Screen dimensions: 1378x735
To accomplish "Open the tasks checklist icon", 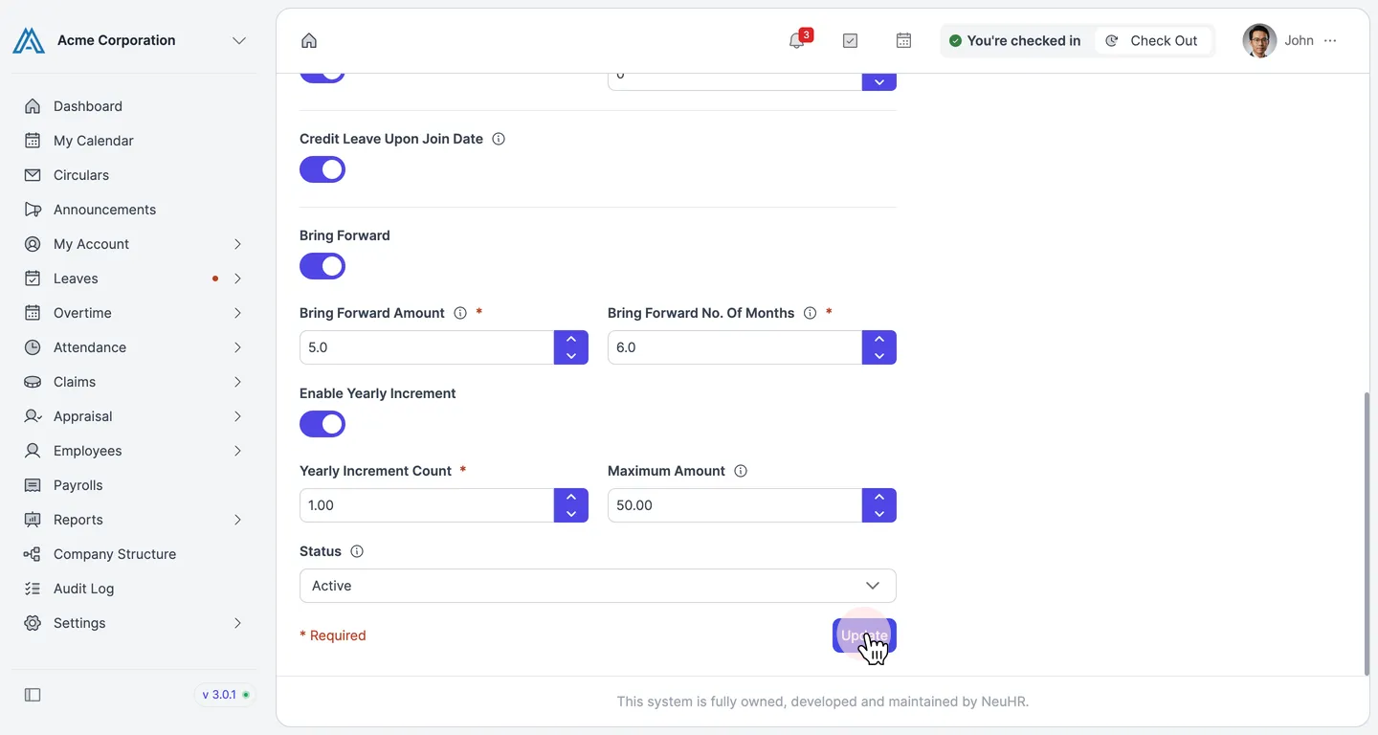I will pos(850,40).
